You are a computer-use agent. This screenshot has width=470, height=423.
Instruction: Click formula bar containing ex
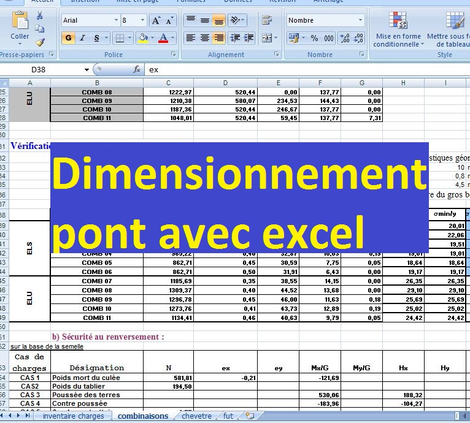[307, 70]
